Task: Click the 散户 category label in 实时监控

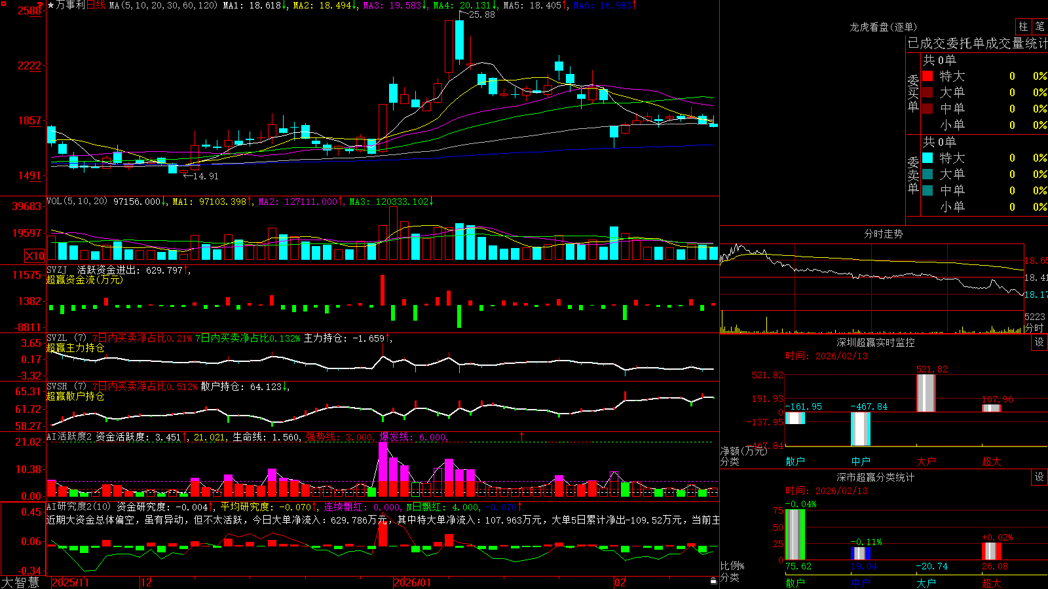Action: [x=795, y=461]
